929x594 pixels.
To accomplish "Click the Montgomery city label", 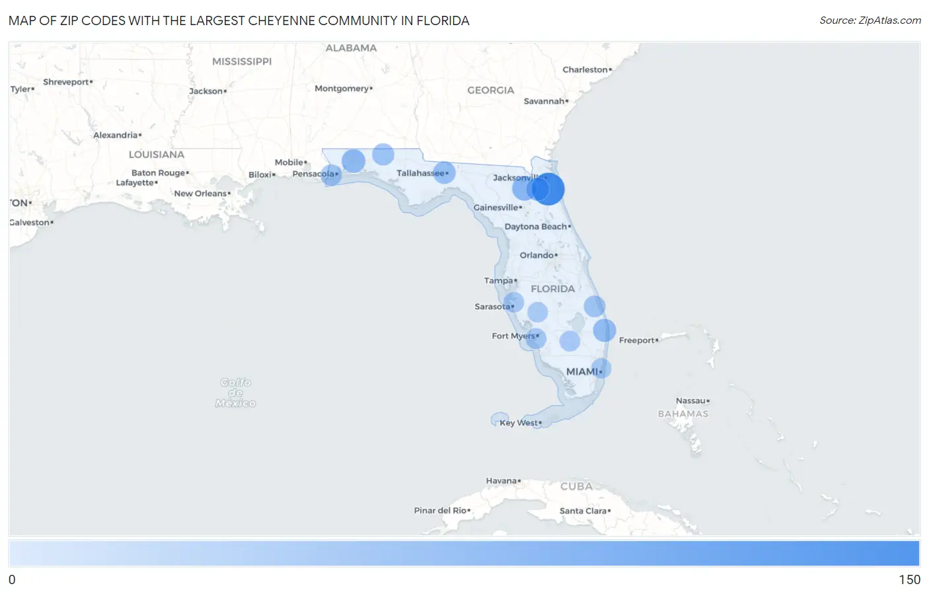I will coord(342,89).
